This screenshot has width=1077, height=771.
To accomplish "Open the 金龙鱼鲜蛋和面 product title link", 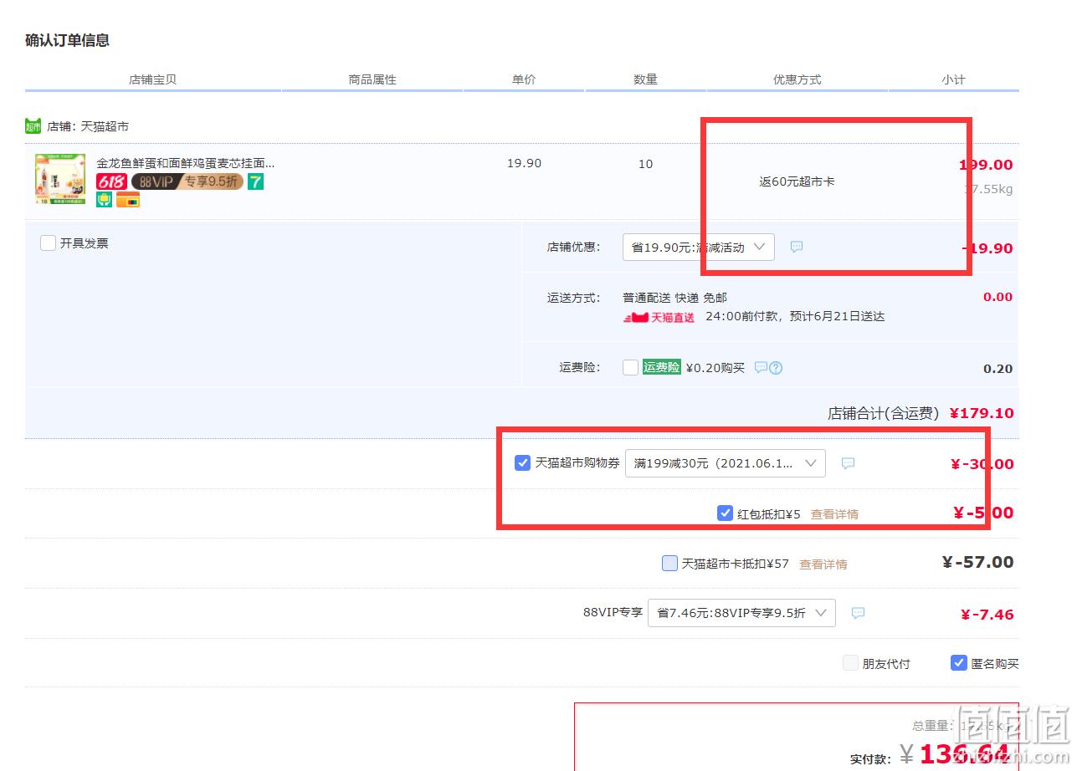I will point(185,163).
